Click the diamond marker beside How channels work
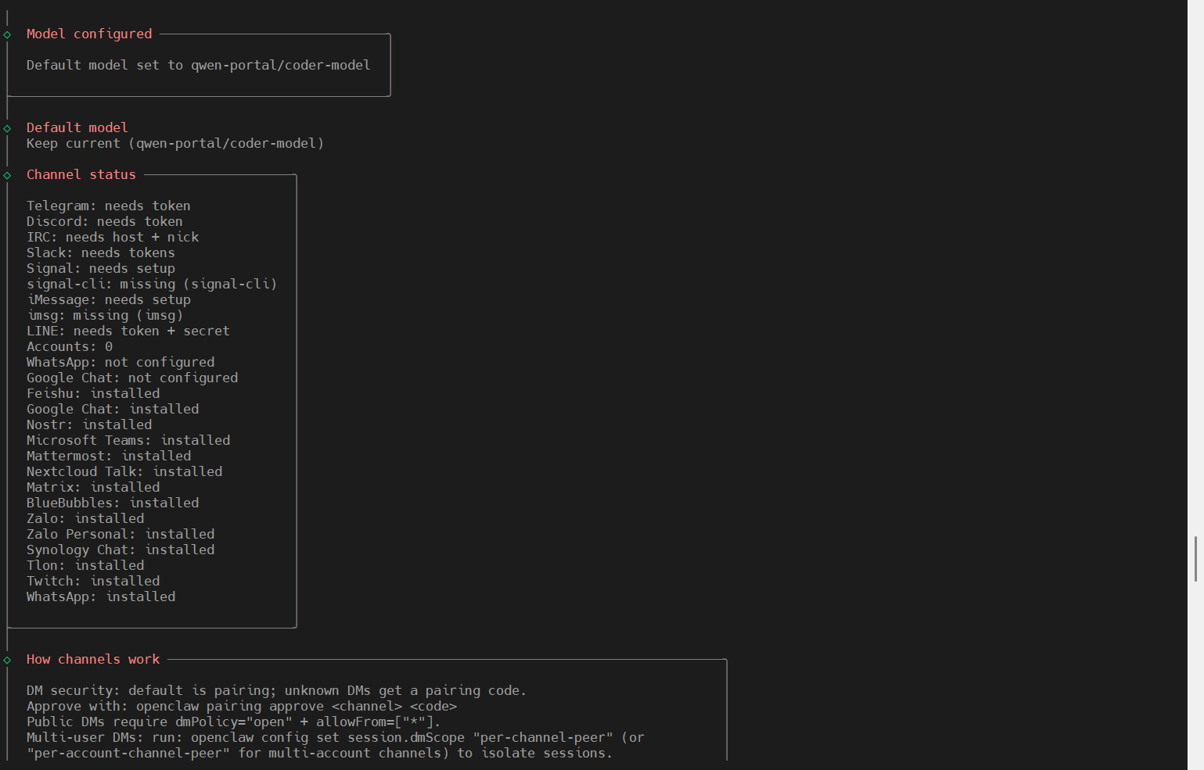This screenshot has height=770, width=1204. point(7,660)
